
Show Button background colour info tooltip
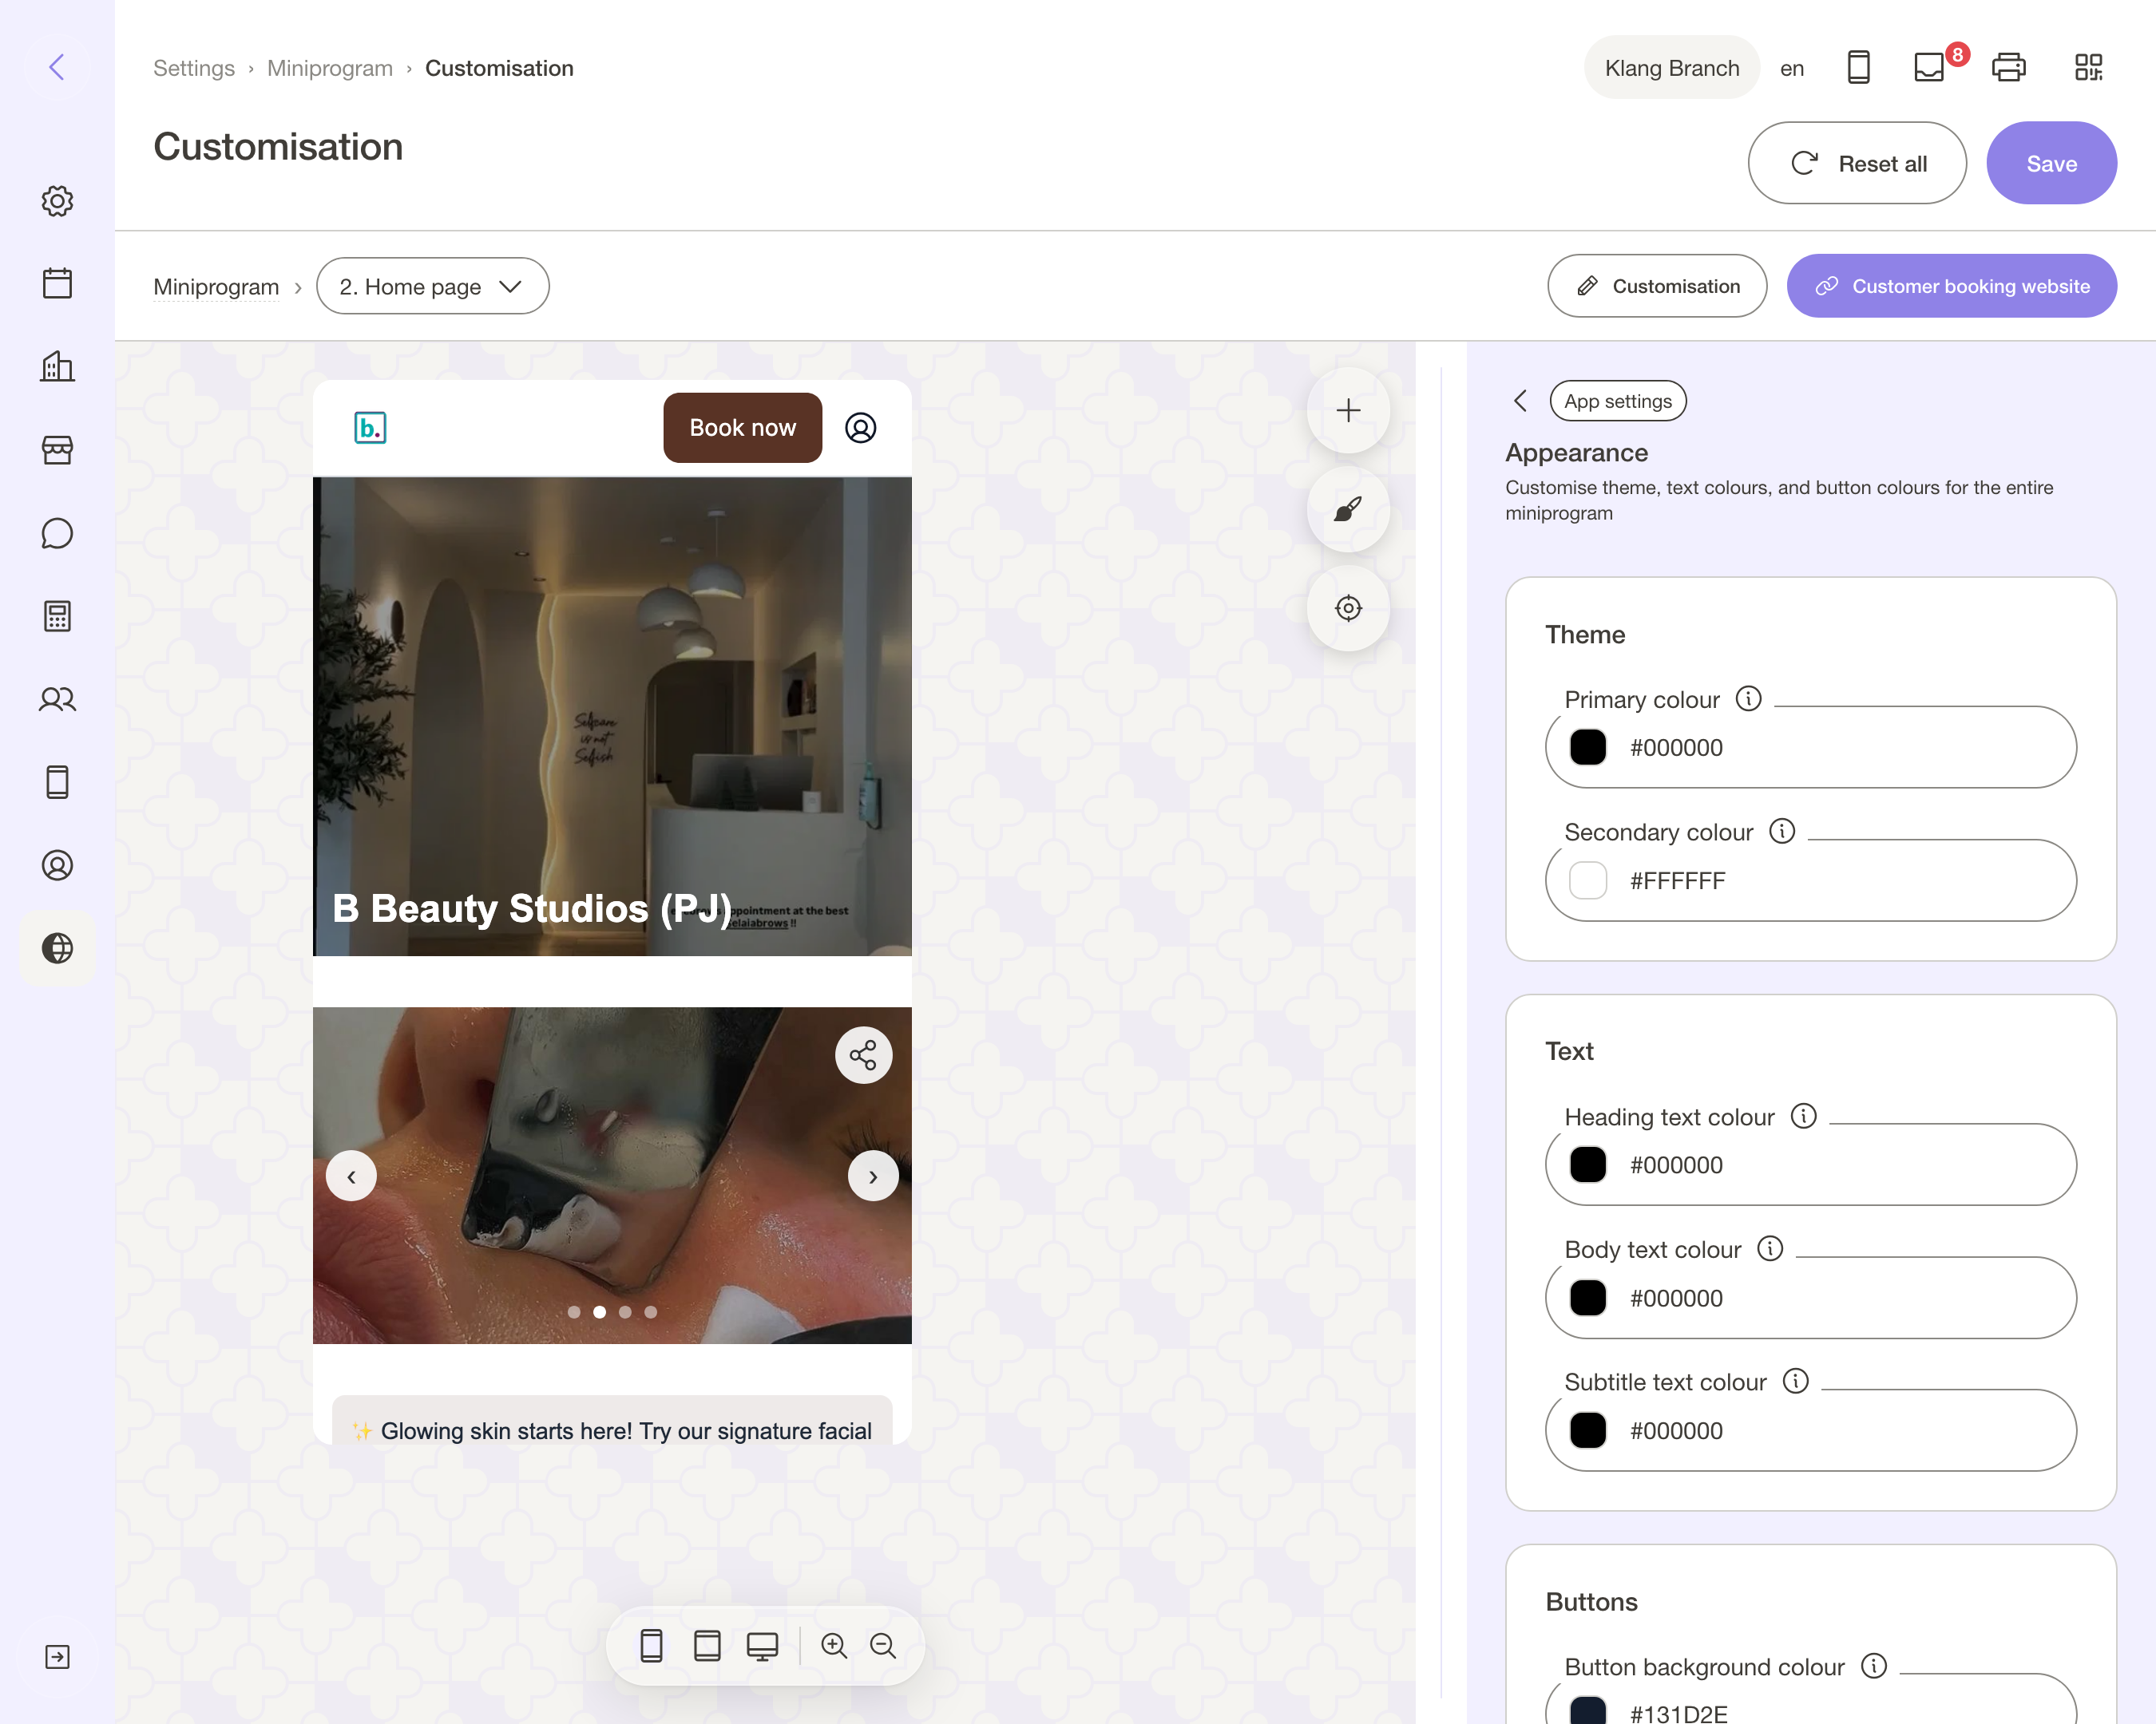(x=1874, y=1665)
